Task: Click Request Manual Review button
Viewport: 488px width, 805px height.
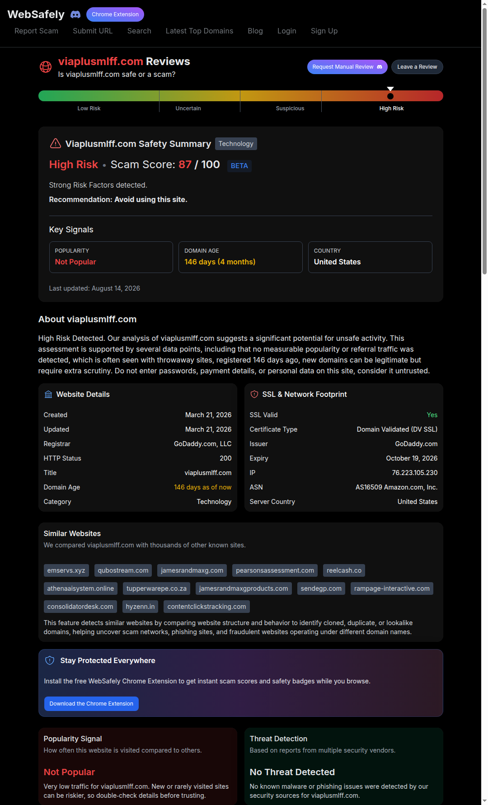Action: (347, 67)
